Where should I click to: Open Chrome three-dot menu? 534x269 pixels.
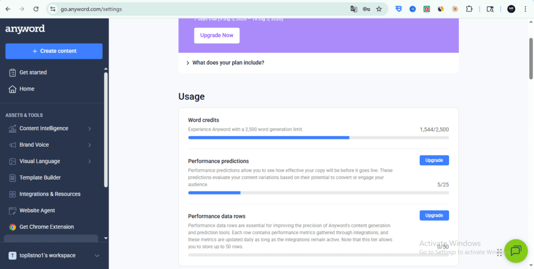coord(525,9)
